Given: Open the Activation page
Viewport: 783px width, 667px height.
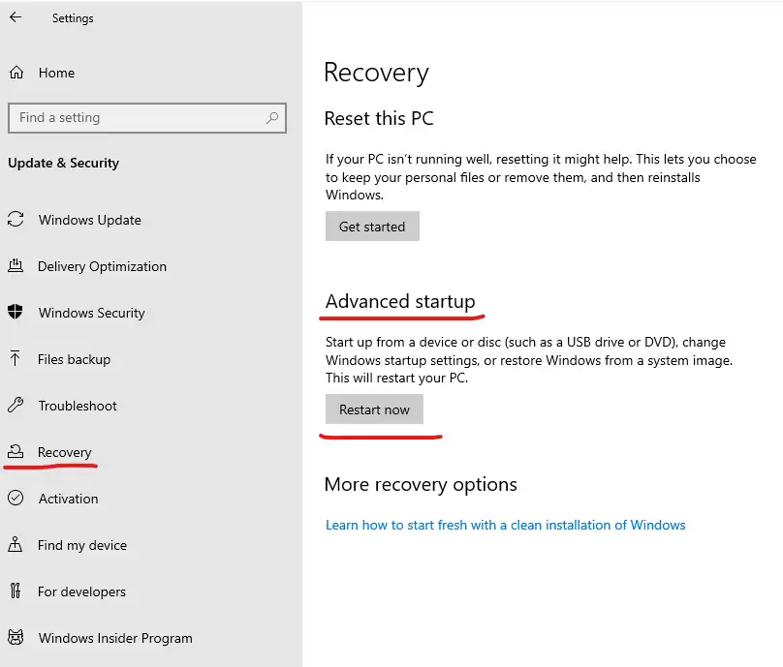Looking at the screenshot, I should [69, 499].
